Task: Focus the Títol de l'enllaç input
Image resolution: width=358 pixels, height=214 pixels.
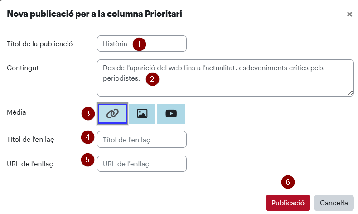Action: [x=142, y=140]
